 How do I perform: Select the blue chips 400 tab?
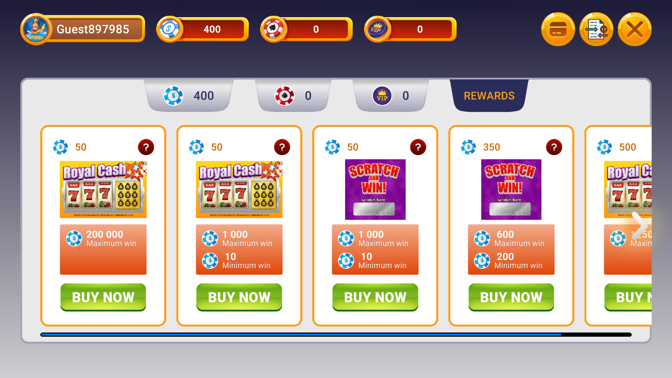pos(189,96)
